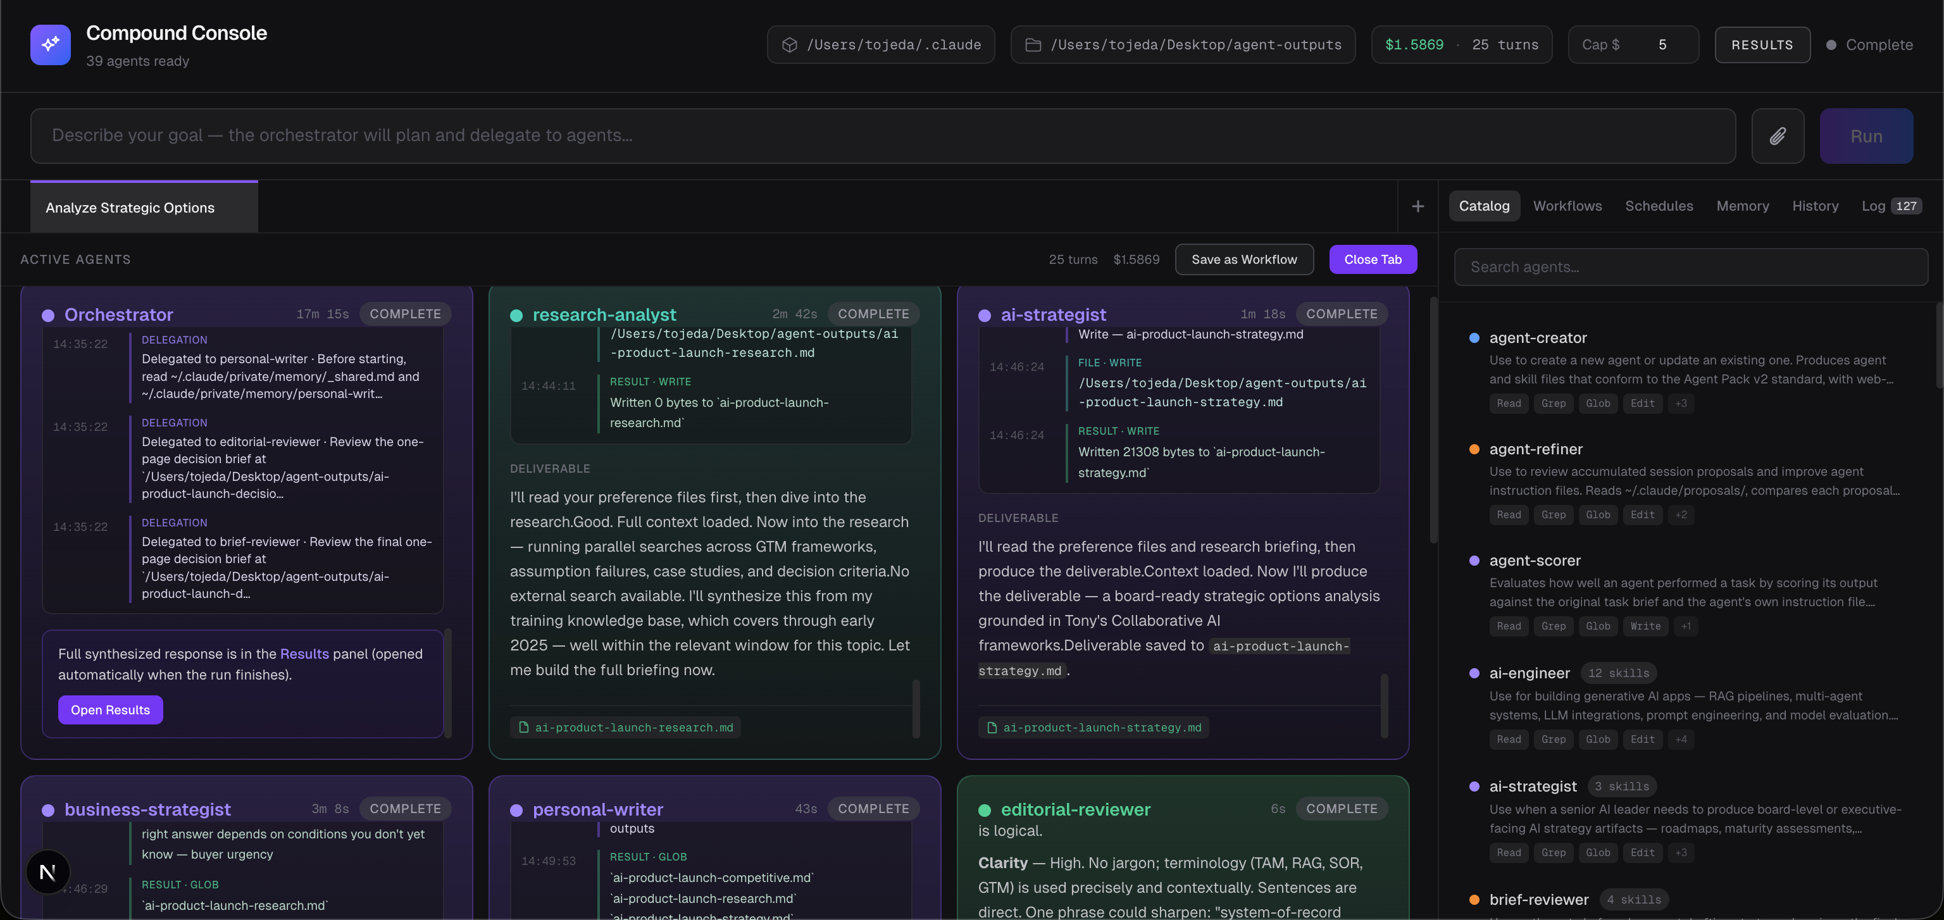
Task: Expand the +1 tools chip under agent-scorer
Action: pyautogui.click(x=1685, y=626)
